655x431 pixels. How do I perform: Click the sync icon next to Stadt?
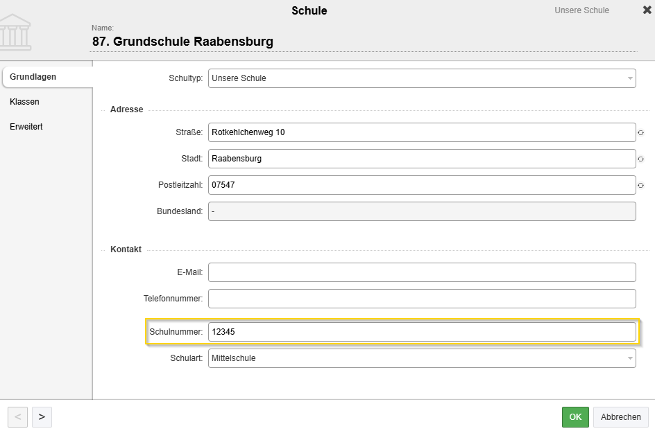[x=640, y=159]
